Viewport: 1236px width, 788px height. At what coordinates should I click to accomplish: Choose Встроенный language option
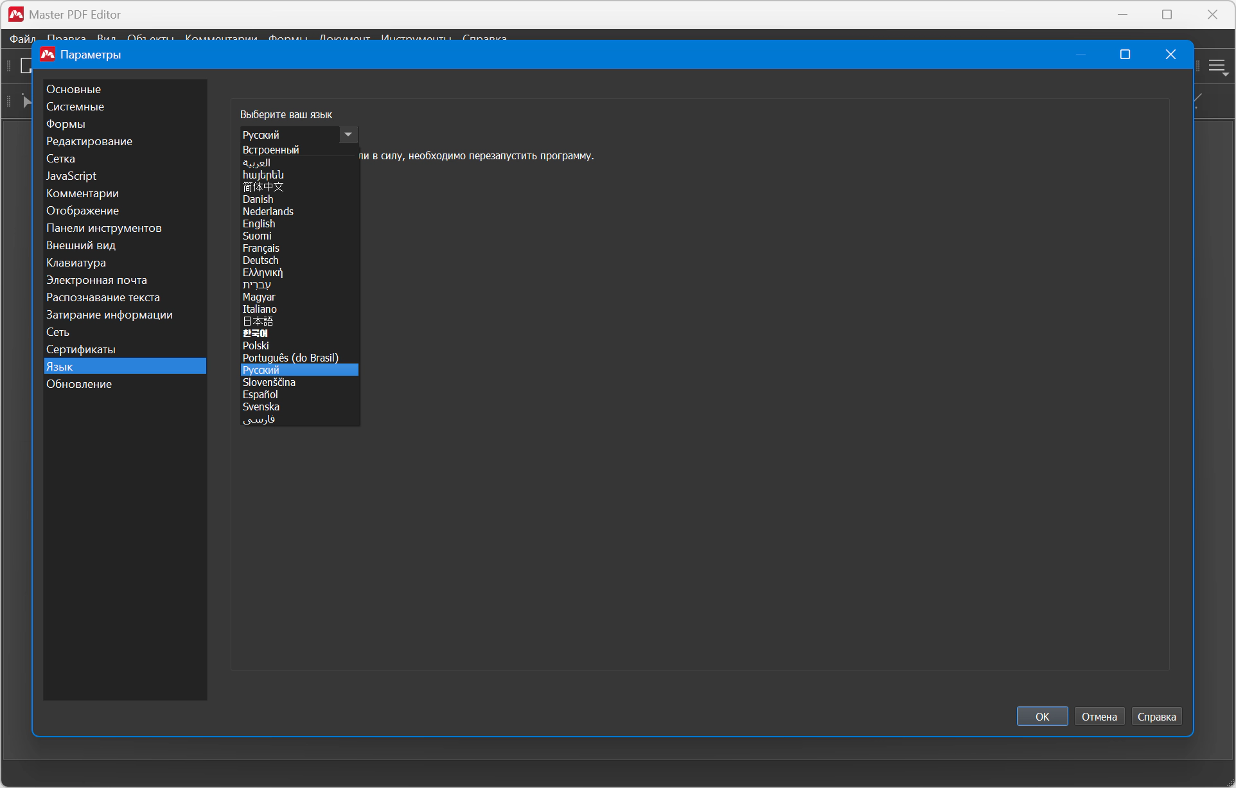point(299,150)
